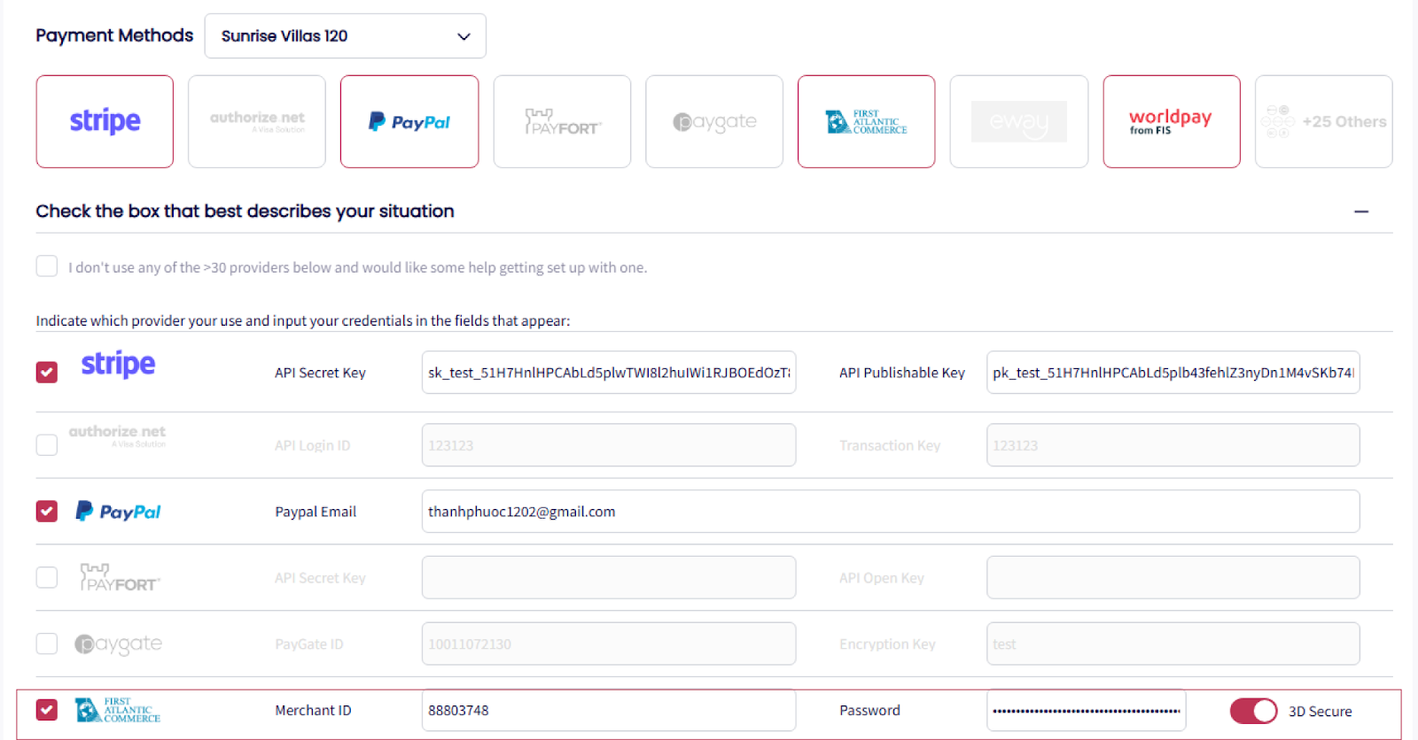Viewport: 1418px width, 740px height.
Task: Open the Sunrise Villas 120 property dropdown
Action: click(x=345, y=36)
